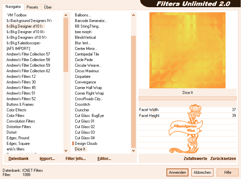Click Zurücksetzen to reset settings

pyautogui.click(x=223, y=159)
